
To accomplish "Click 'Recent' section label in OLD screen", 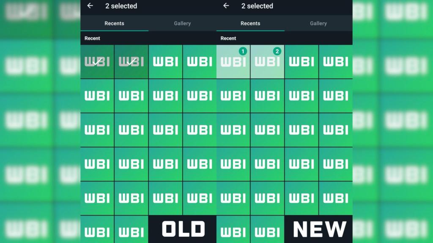I will pos(92,38).
